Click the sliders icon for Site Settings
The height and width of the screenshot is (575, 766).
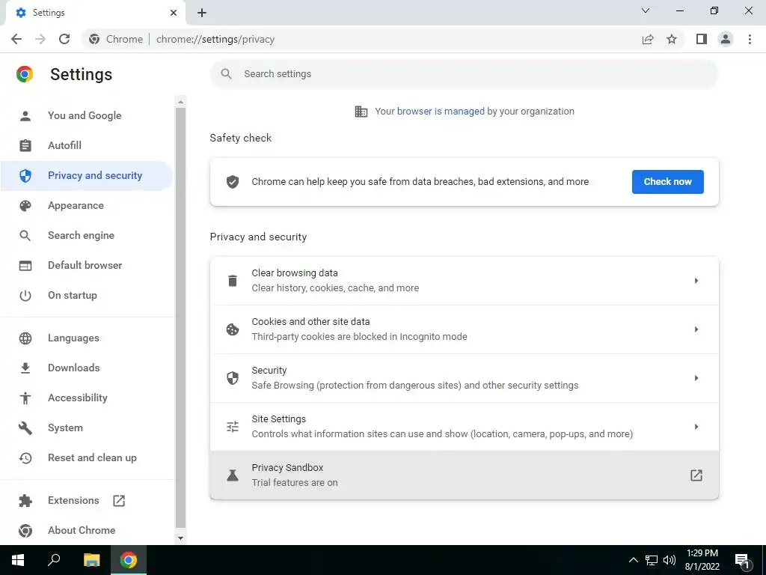233,427
